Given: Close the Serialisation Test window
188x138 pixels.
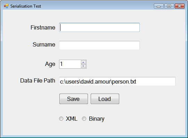Looking at the screenshot, I should (x=180, y=6).
